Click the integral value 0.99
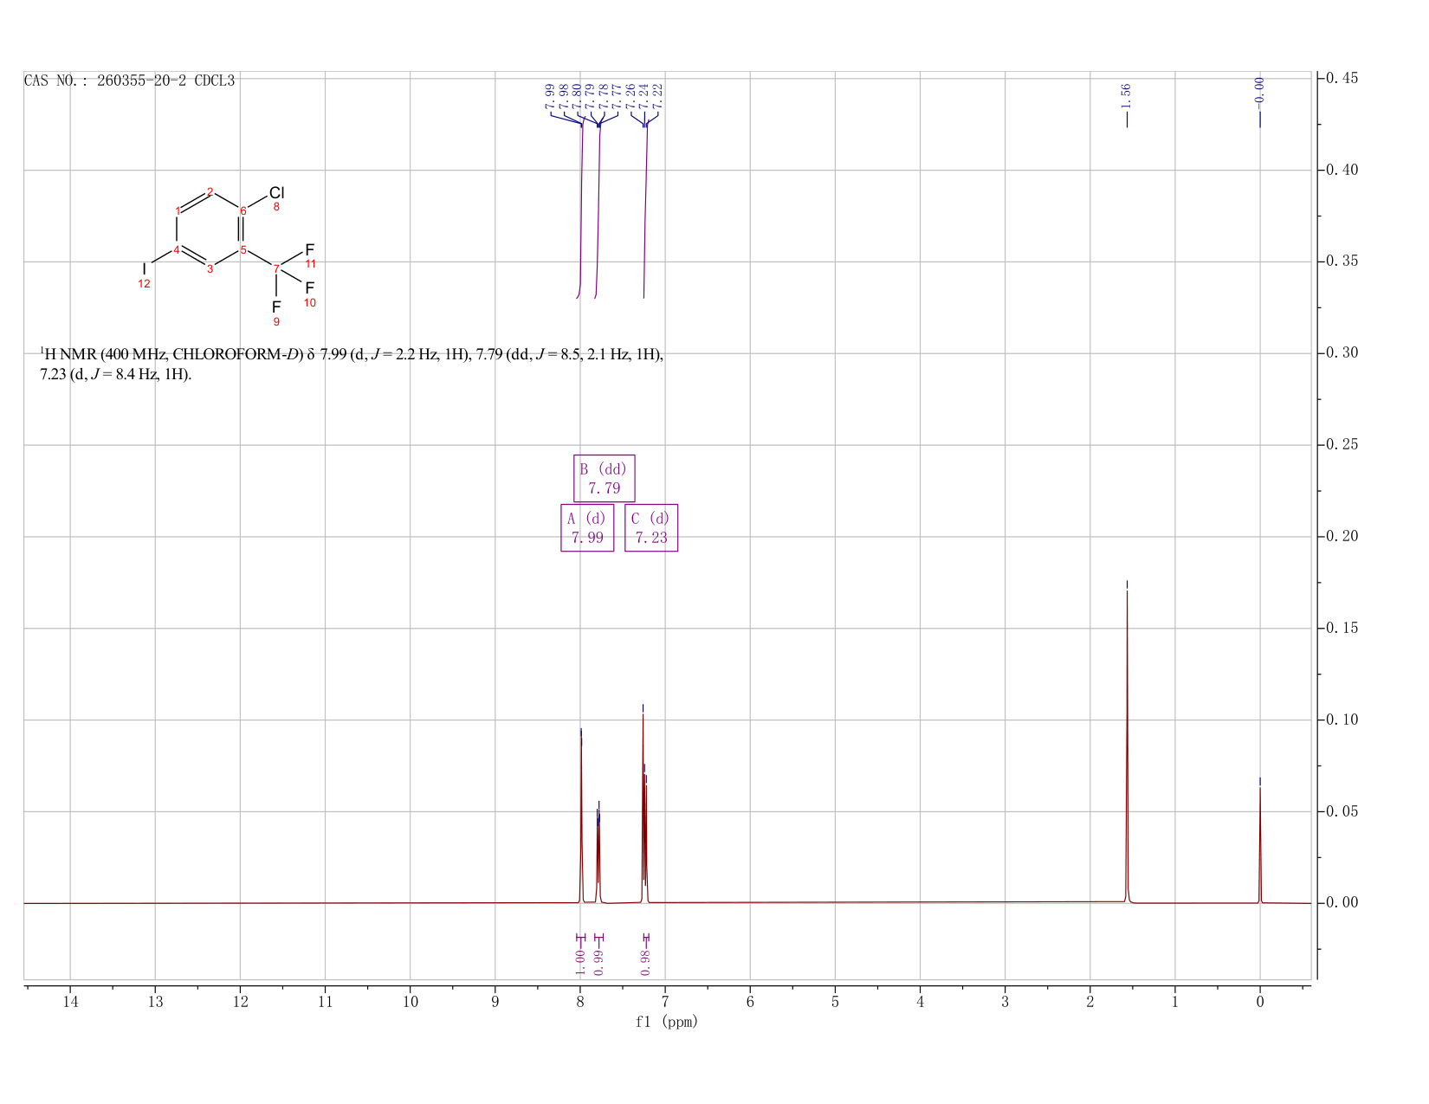 point(598,963)
